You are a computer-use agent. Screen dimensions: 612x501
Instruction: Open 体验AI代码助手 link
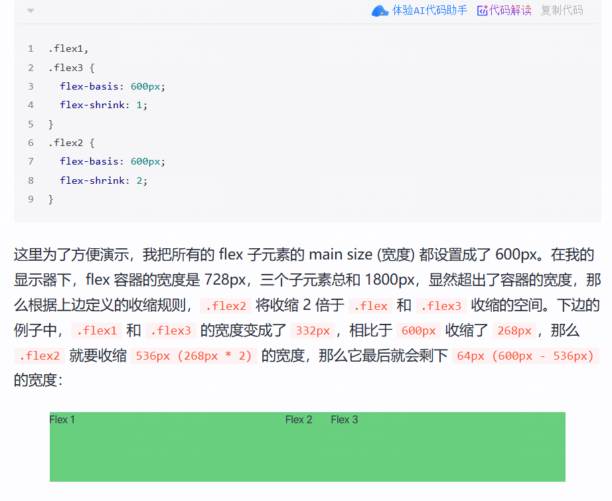click(429, 11)
